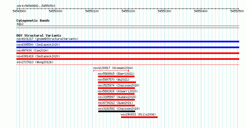Open the nsv4734312 (Quan2021) label
The width and height of the screenshot is (247, 128).
115,103
